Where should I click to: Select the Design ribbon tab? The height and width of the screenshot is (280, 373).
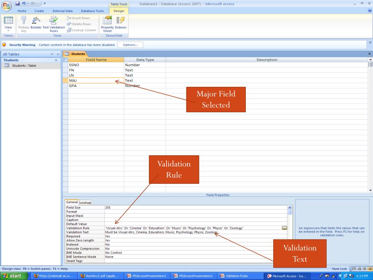(x=119, y=11)
